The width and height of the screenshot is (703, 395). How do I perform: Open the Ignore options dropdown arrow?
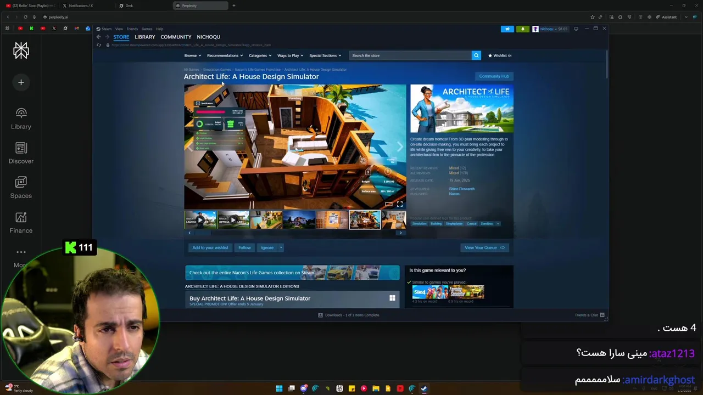281,247
